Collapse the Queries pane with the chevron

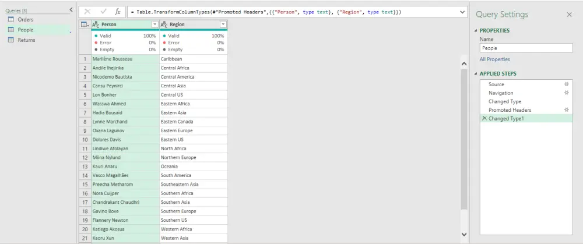pyautogui.click(x=71, y=10)
